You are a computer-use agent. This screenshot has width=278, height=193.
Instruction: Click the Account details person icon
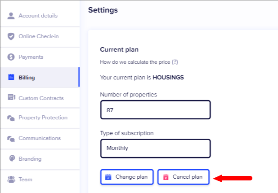click(x=11, y=16)
